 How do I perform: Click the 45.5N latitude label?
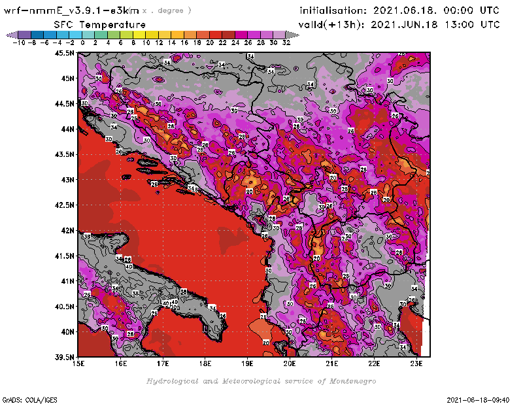click(64, 53)
